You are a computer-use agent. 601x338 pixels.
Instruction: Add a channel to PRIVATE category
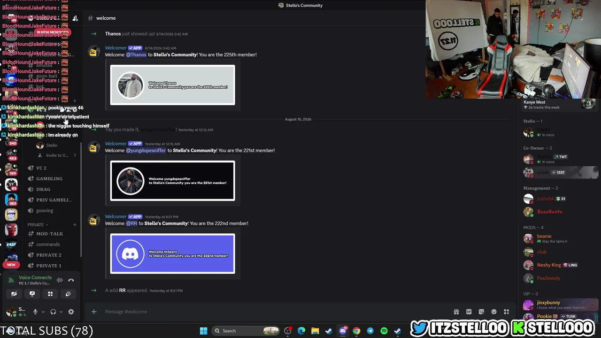(75, 225)
